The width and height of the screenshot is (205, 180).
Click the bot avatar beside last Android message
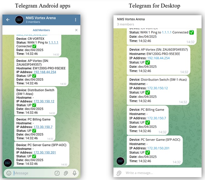pyautogui.click(x=8, y=163)
